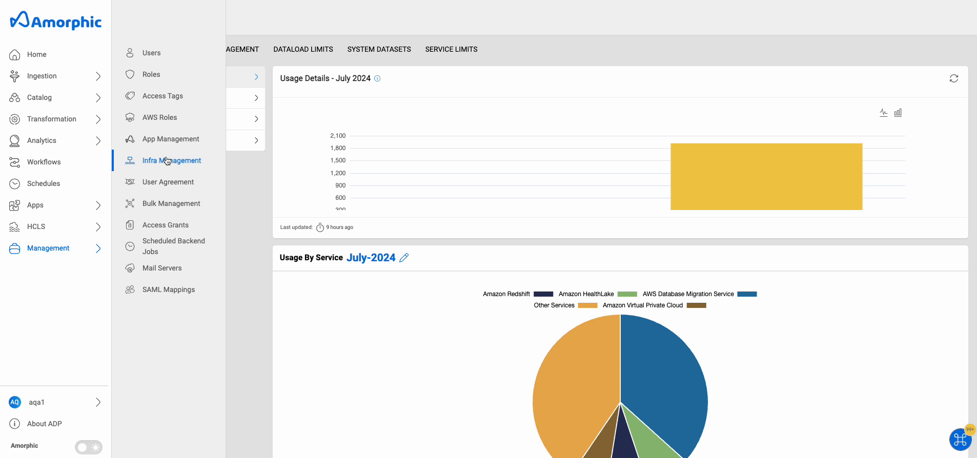Click the Management briefcase icon
This screenshot has width=977, height=458.
15,248
